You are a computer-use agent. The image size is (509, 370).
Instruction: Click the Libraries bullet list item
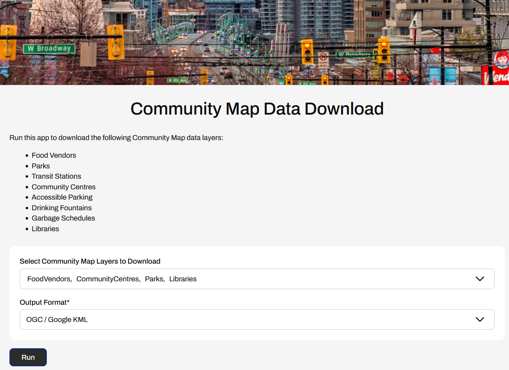point(45,229)
